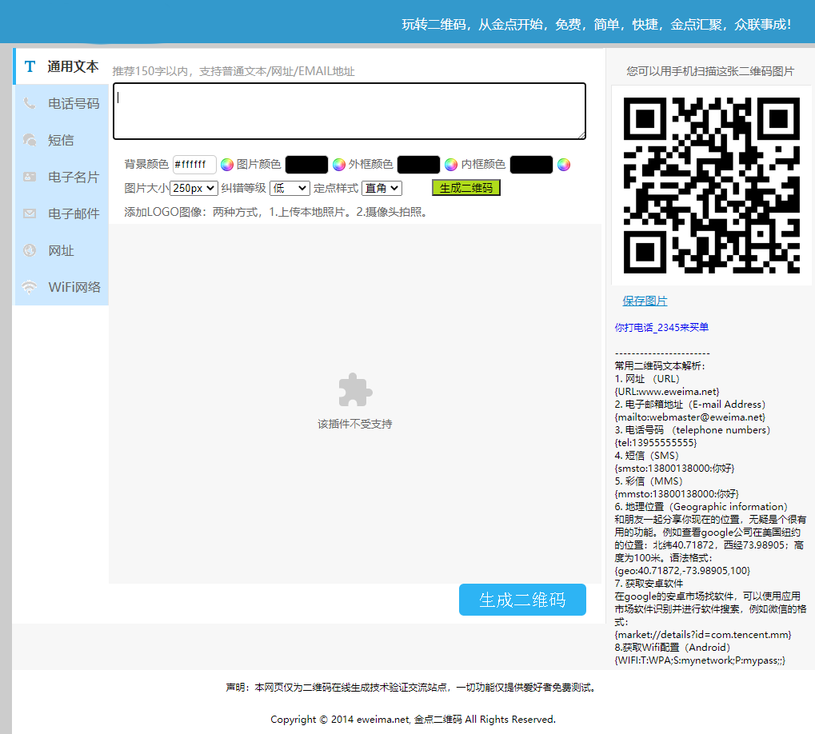This screenshot has width=815, height=734.
Task: Click the header slogan 玩转二维码
Action: pos(596,25)
